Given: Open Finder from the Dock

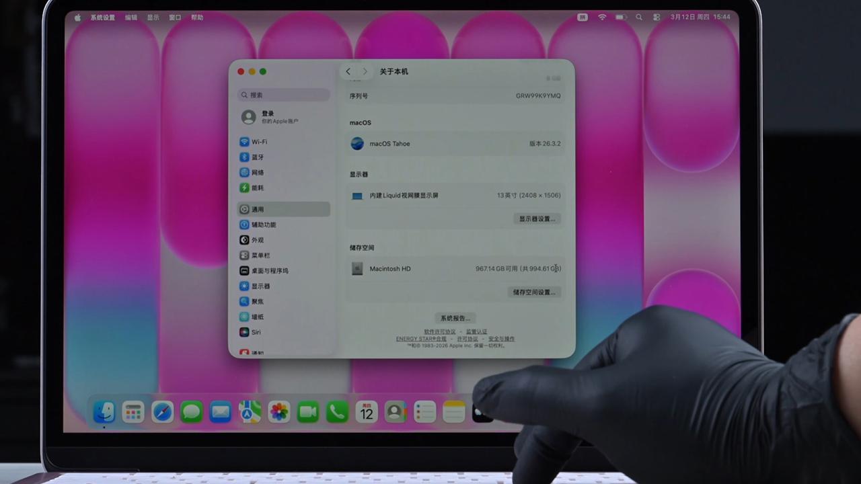Looking at the screenshot, I should point(104,411).
